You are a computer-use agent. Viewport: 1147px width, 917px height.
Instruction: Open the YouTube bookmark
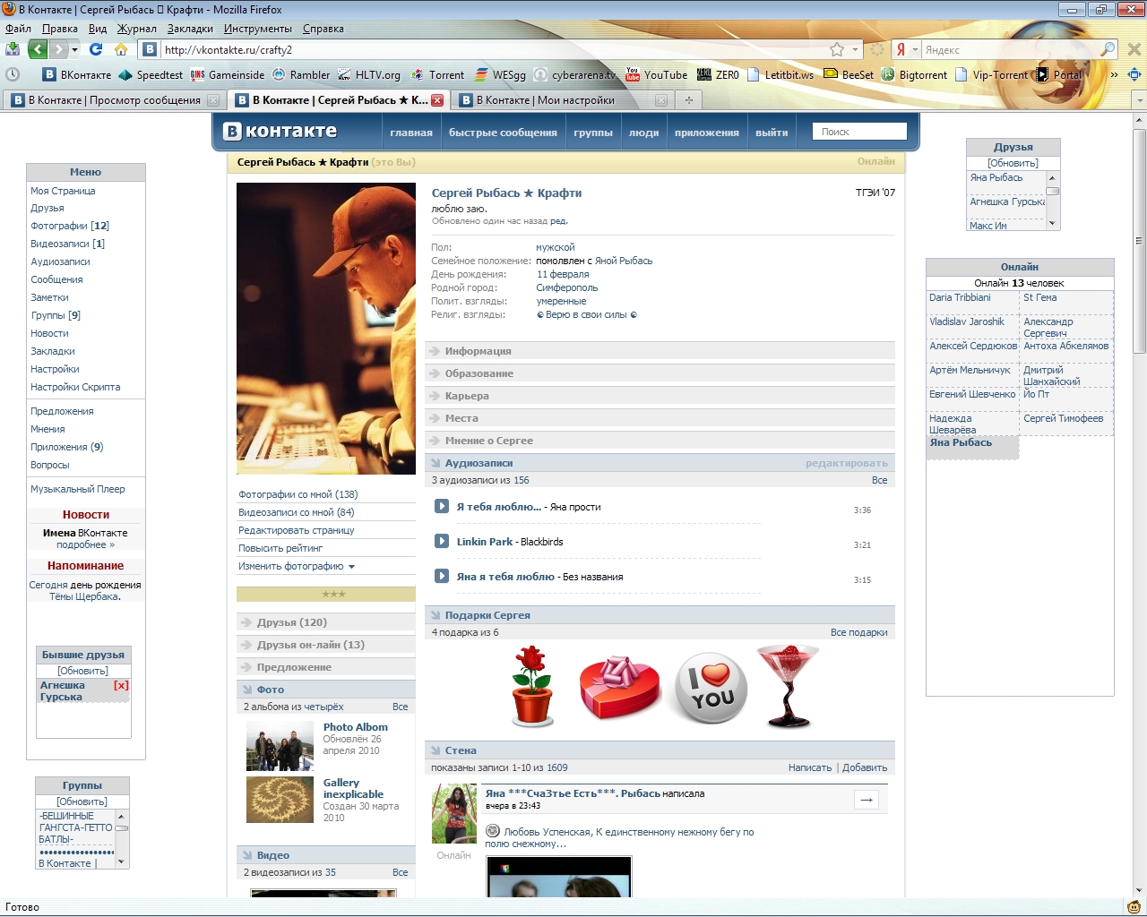(657, 74)
